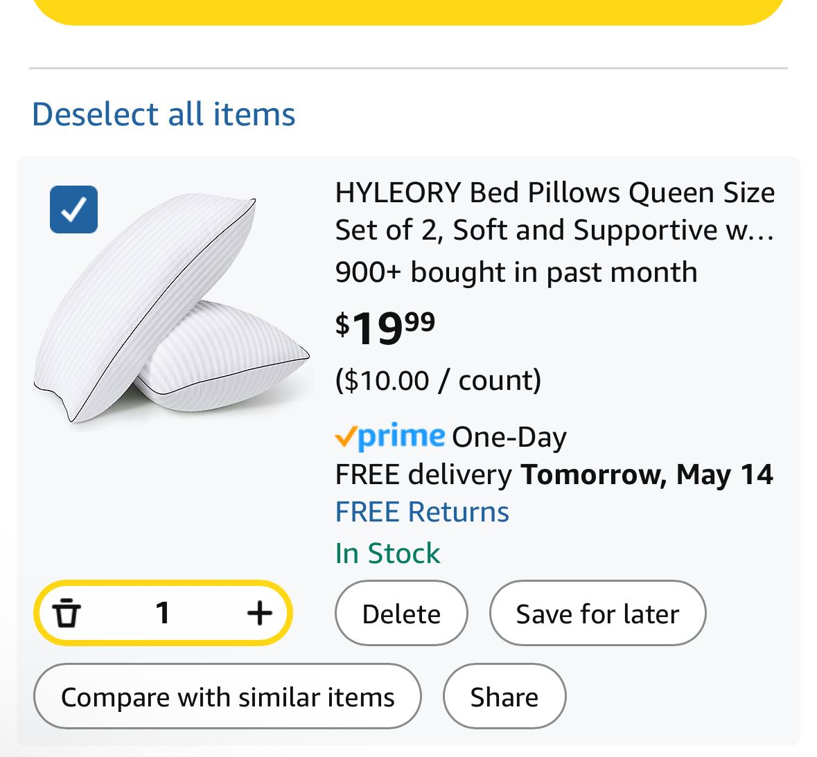Uncheck the HYLEORY pillows item checkbox
Screen dimensions: 817x757
coord(73,209)
